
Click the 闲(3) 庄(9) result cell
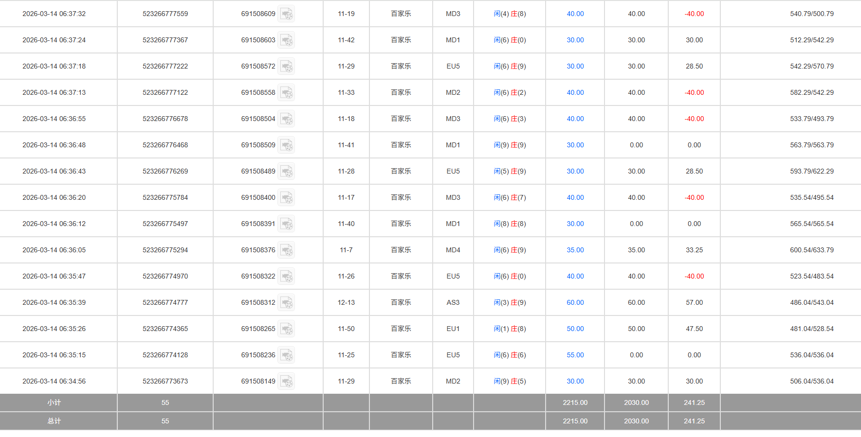click(x=510, y=302)
